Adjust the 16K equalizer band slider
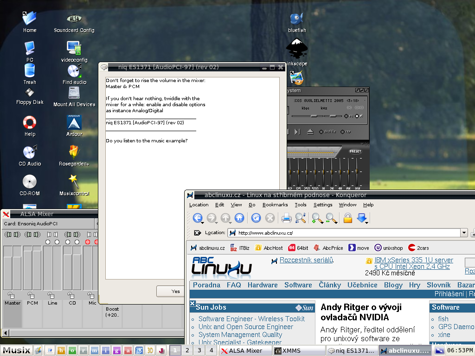475x356 pixels. pos(357,171)
